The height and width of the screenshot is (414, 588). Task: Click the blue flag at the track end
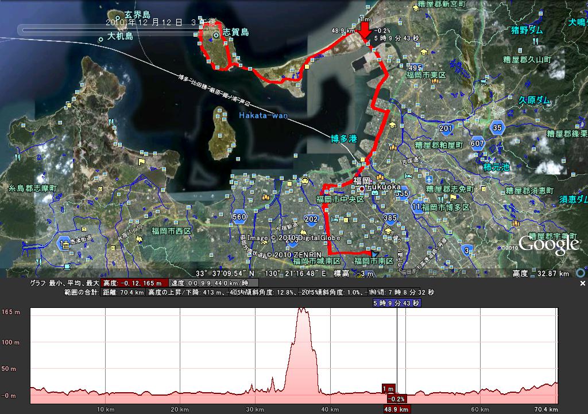click(374, 254)
